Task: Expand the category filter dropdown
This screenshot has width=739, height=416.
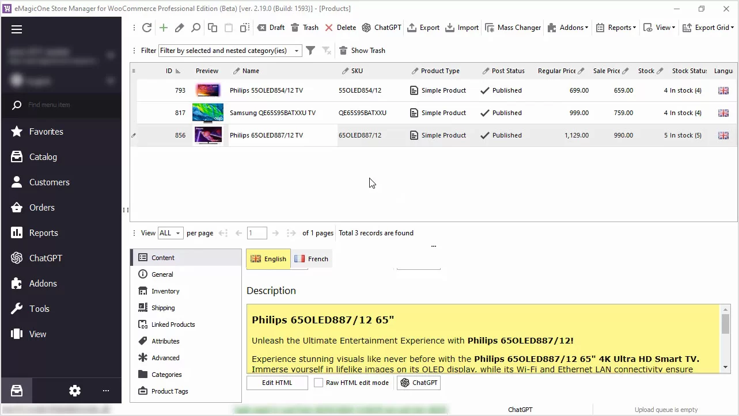Action: click(297, 51)
